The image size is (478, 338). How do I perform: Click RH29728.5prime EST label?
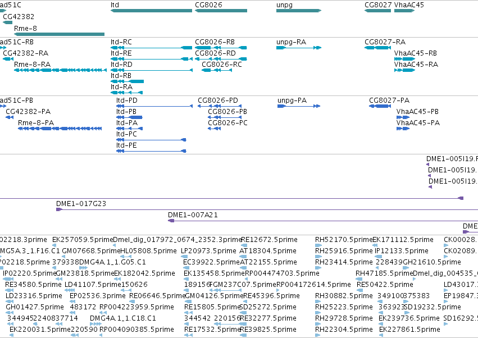(x=344, y=318)
